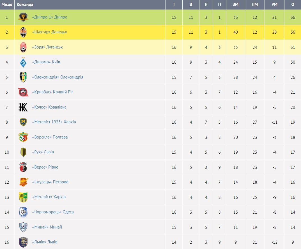
Task: Open the «Інгулець» Петрове team link
Action: coord(50,182)
